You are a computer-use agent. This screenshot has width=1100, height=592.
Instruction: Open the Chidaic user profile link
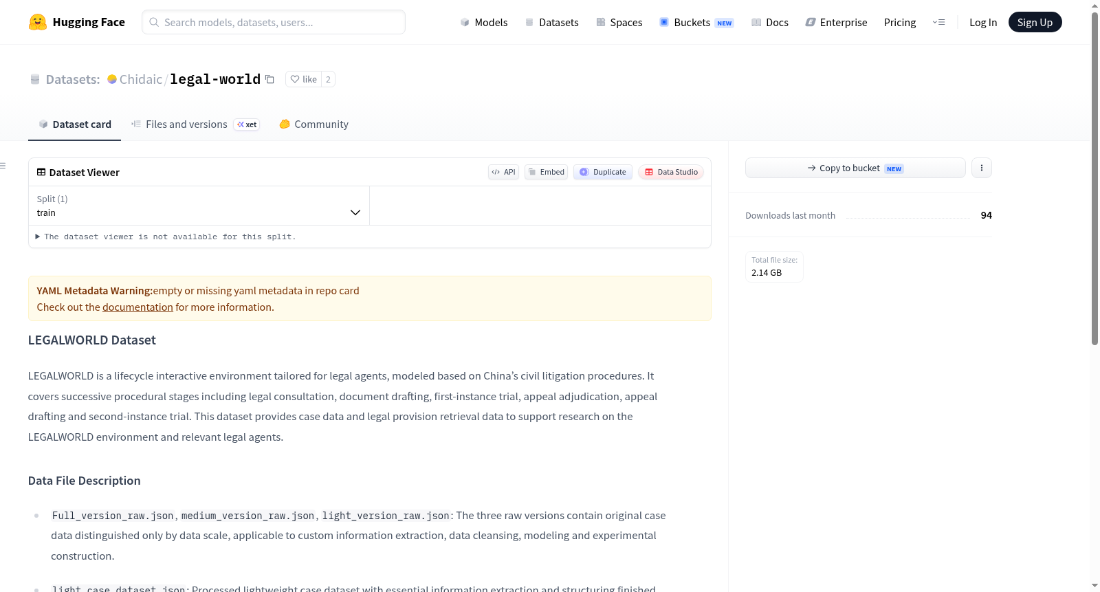(x=141, y=79)
